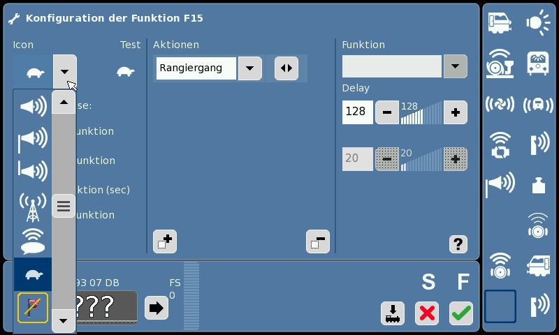Click the icon list scroll-down arrow

click(x=64, y=320)
